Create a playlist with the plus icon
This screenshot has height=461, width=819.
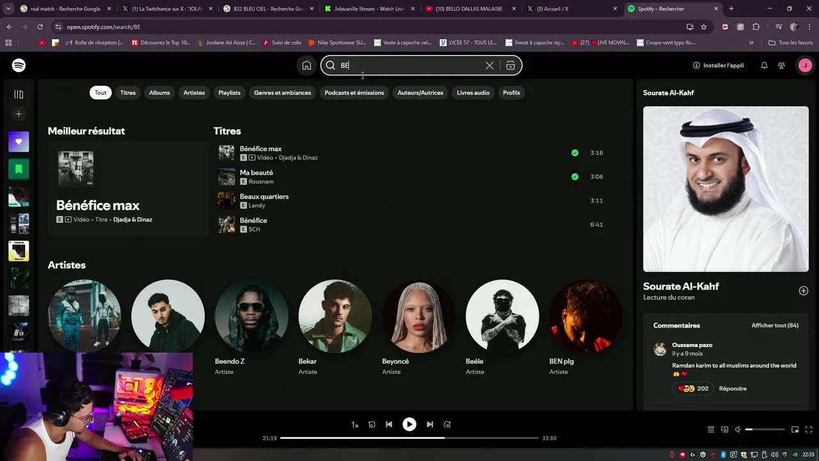click(19, 114)
